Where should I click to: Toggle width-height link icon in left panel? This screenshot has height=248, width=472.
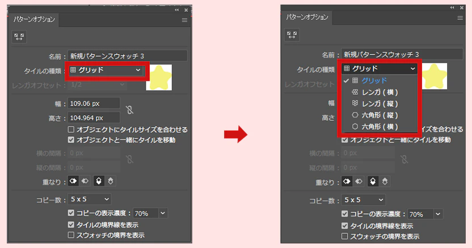(x=130, y=110)
